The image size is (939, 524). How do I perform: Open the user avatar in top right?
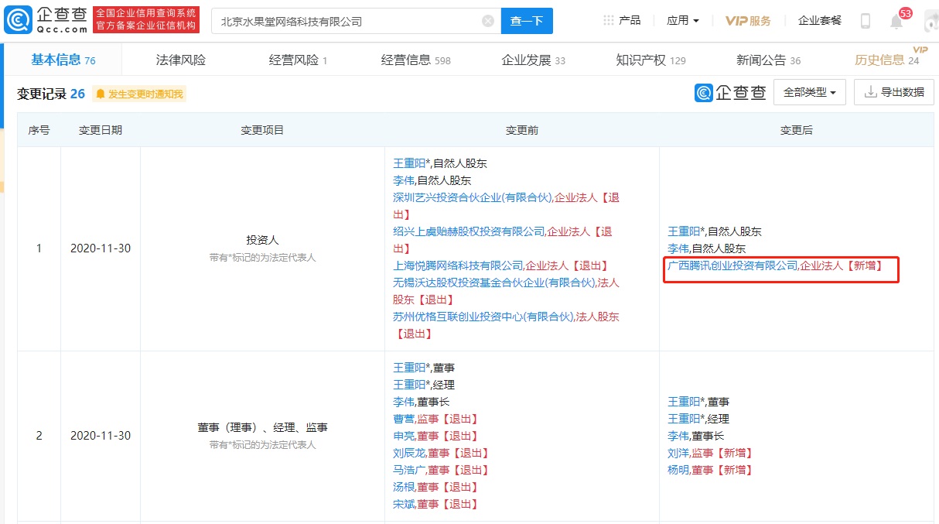coord(930,21)
